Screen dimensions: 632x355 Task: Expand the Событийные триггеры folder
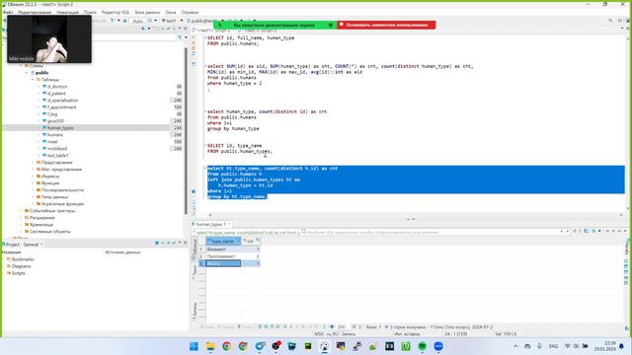(21, 211)
